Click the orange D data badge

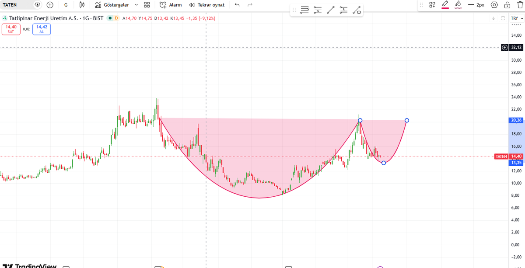coord(116,18)
